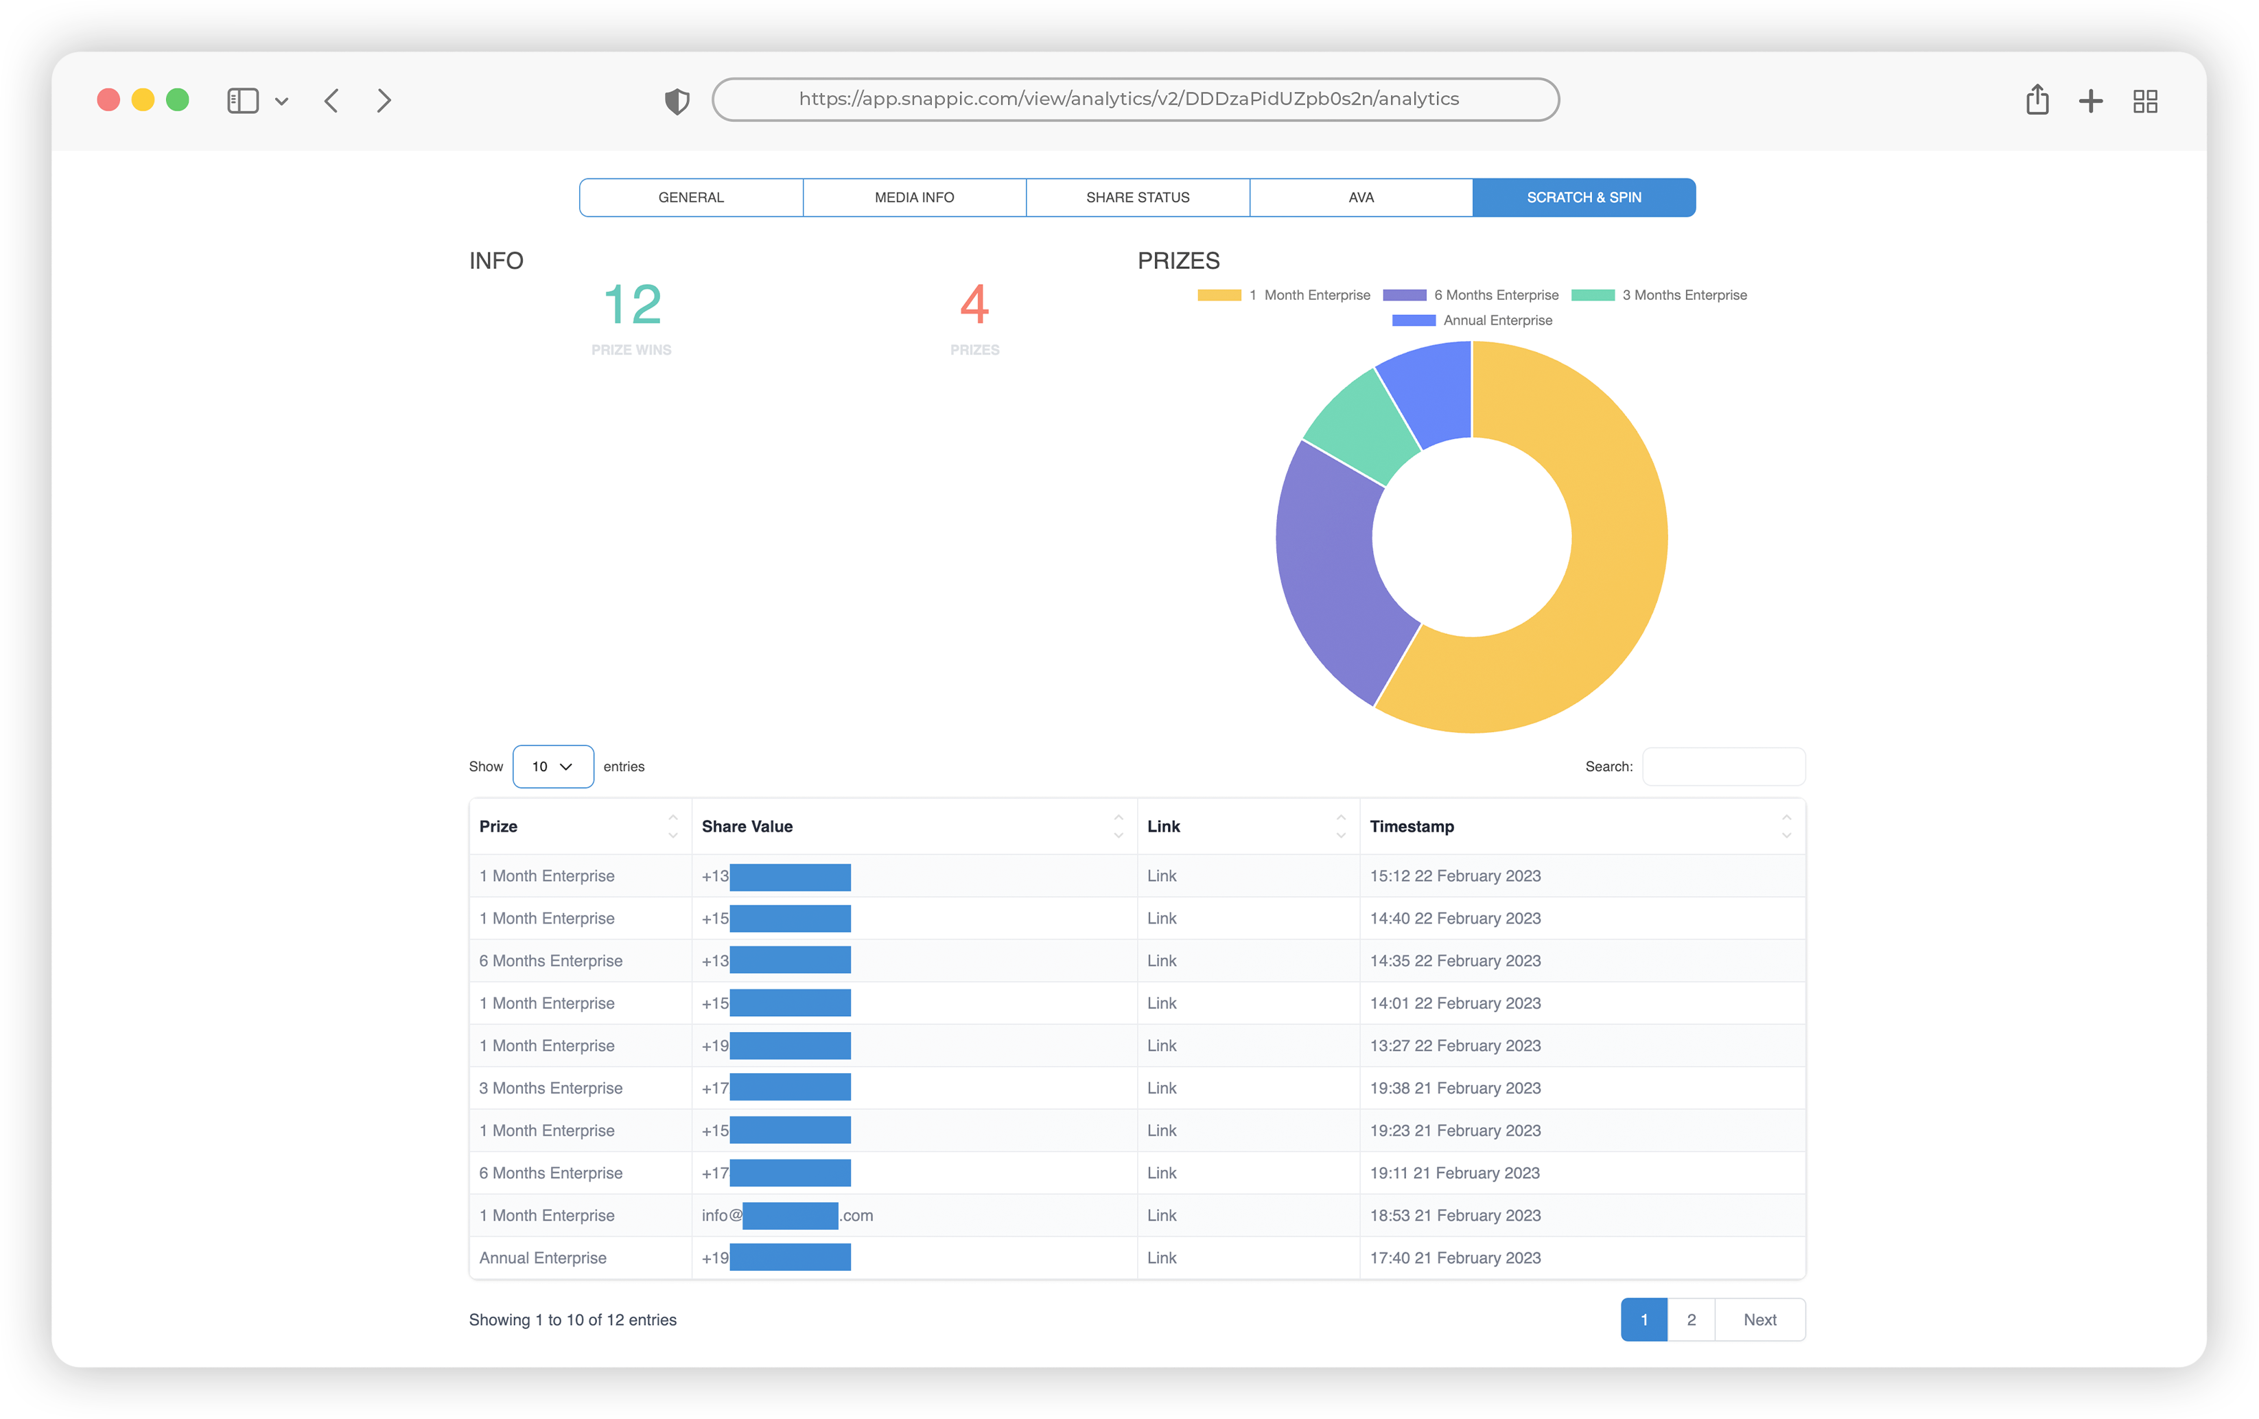
Task: Go back with the left arrow
Action: [331, 100]
